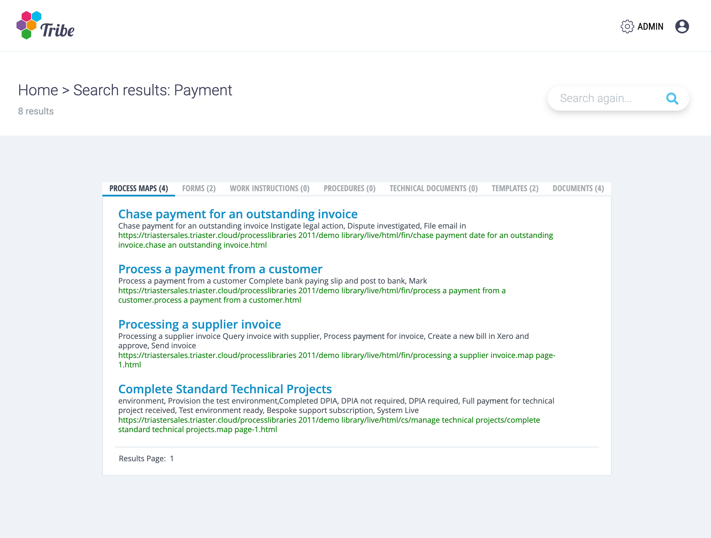Open the Documents (4) tab
711x538 pixels.
point(578,188)
